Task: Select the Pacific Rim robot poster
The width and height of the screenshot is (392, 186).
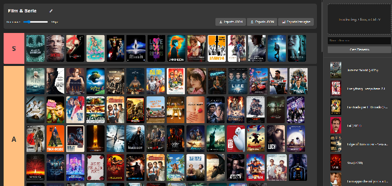Action: (x=298, y=167)
